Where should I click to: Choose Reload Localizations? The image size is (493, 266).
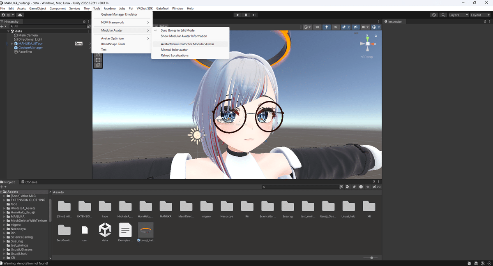tap(190, 55)
